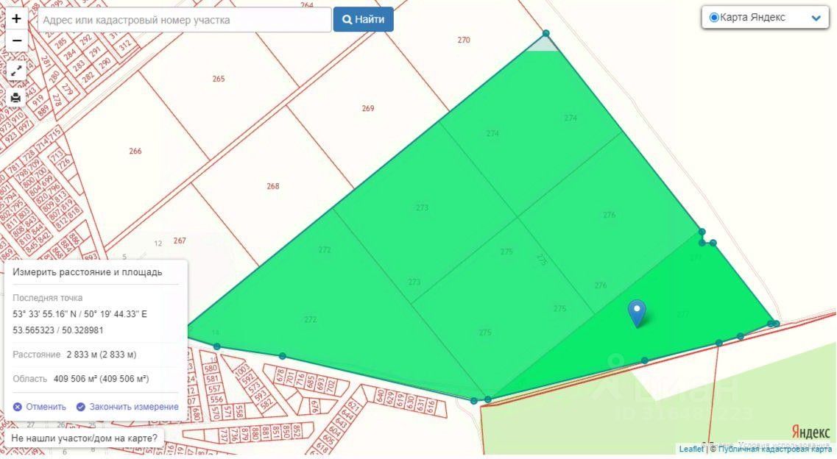Image resolution: width=837 pixels, height=459 pixels.
Task: Zoom out the map with minus button
Action: pos(16,40)
